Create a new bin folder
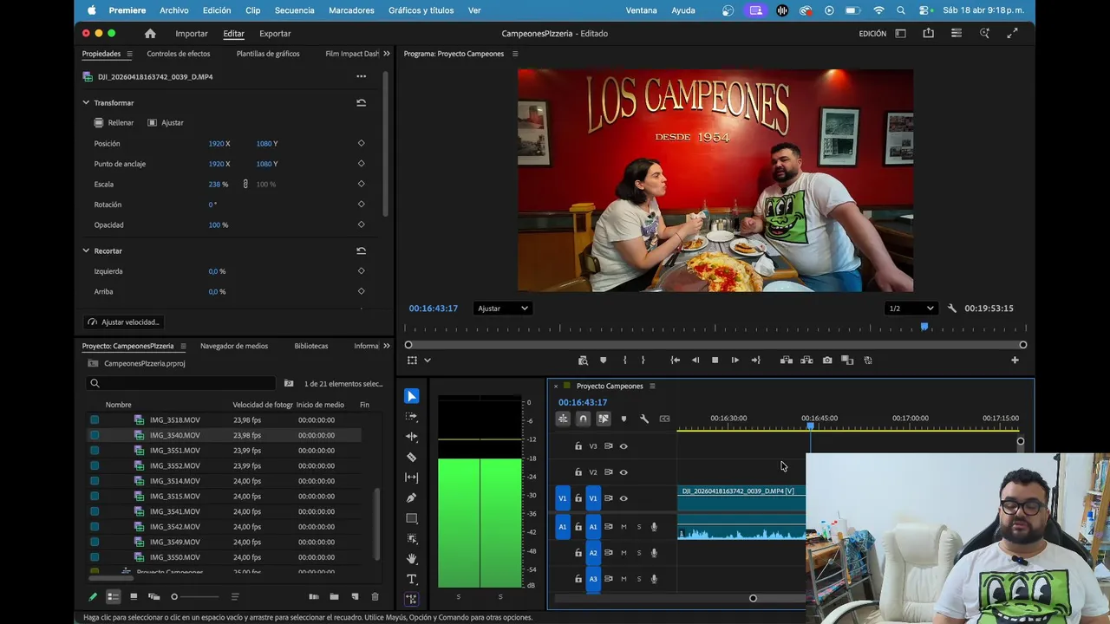The image size is (1110, 624). coord(334,597)
